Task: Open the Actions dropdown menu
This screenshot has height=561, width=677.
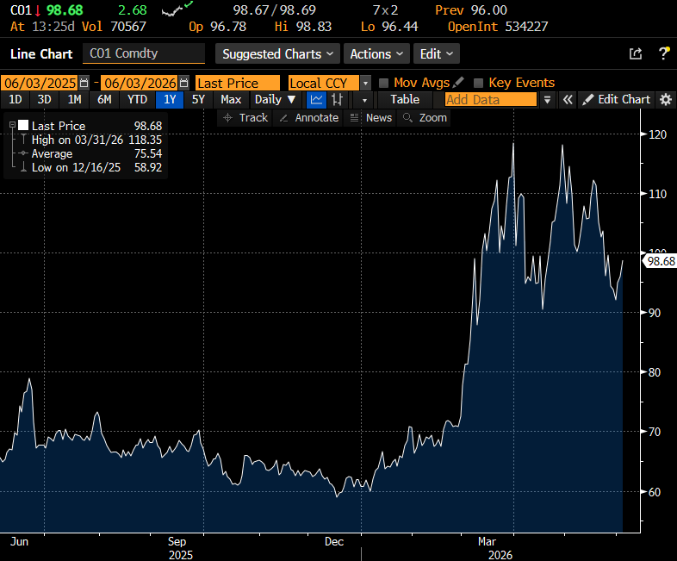Action: (376, 54)
